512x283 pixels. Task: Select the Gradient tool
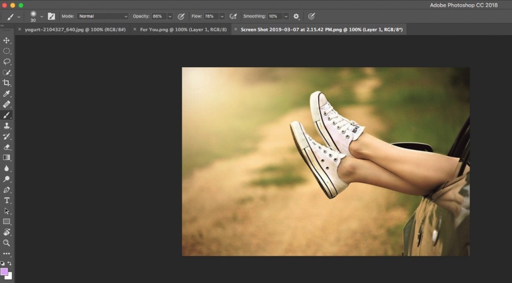click(x=7, y=157)
